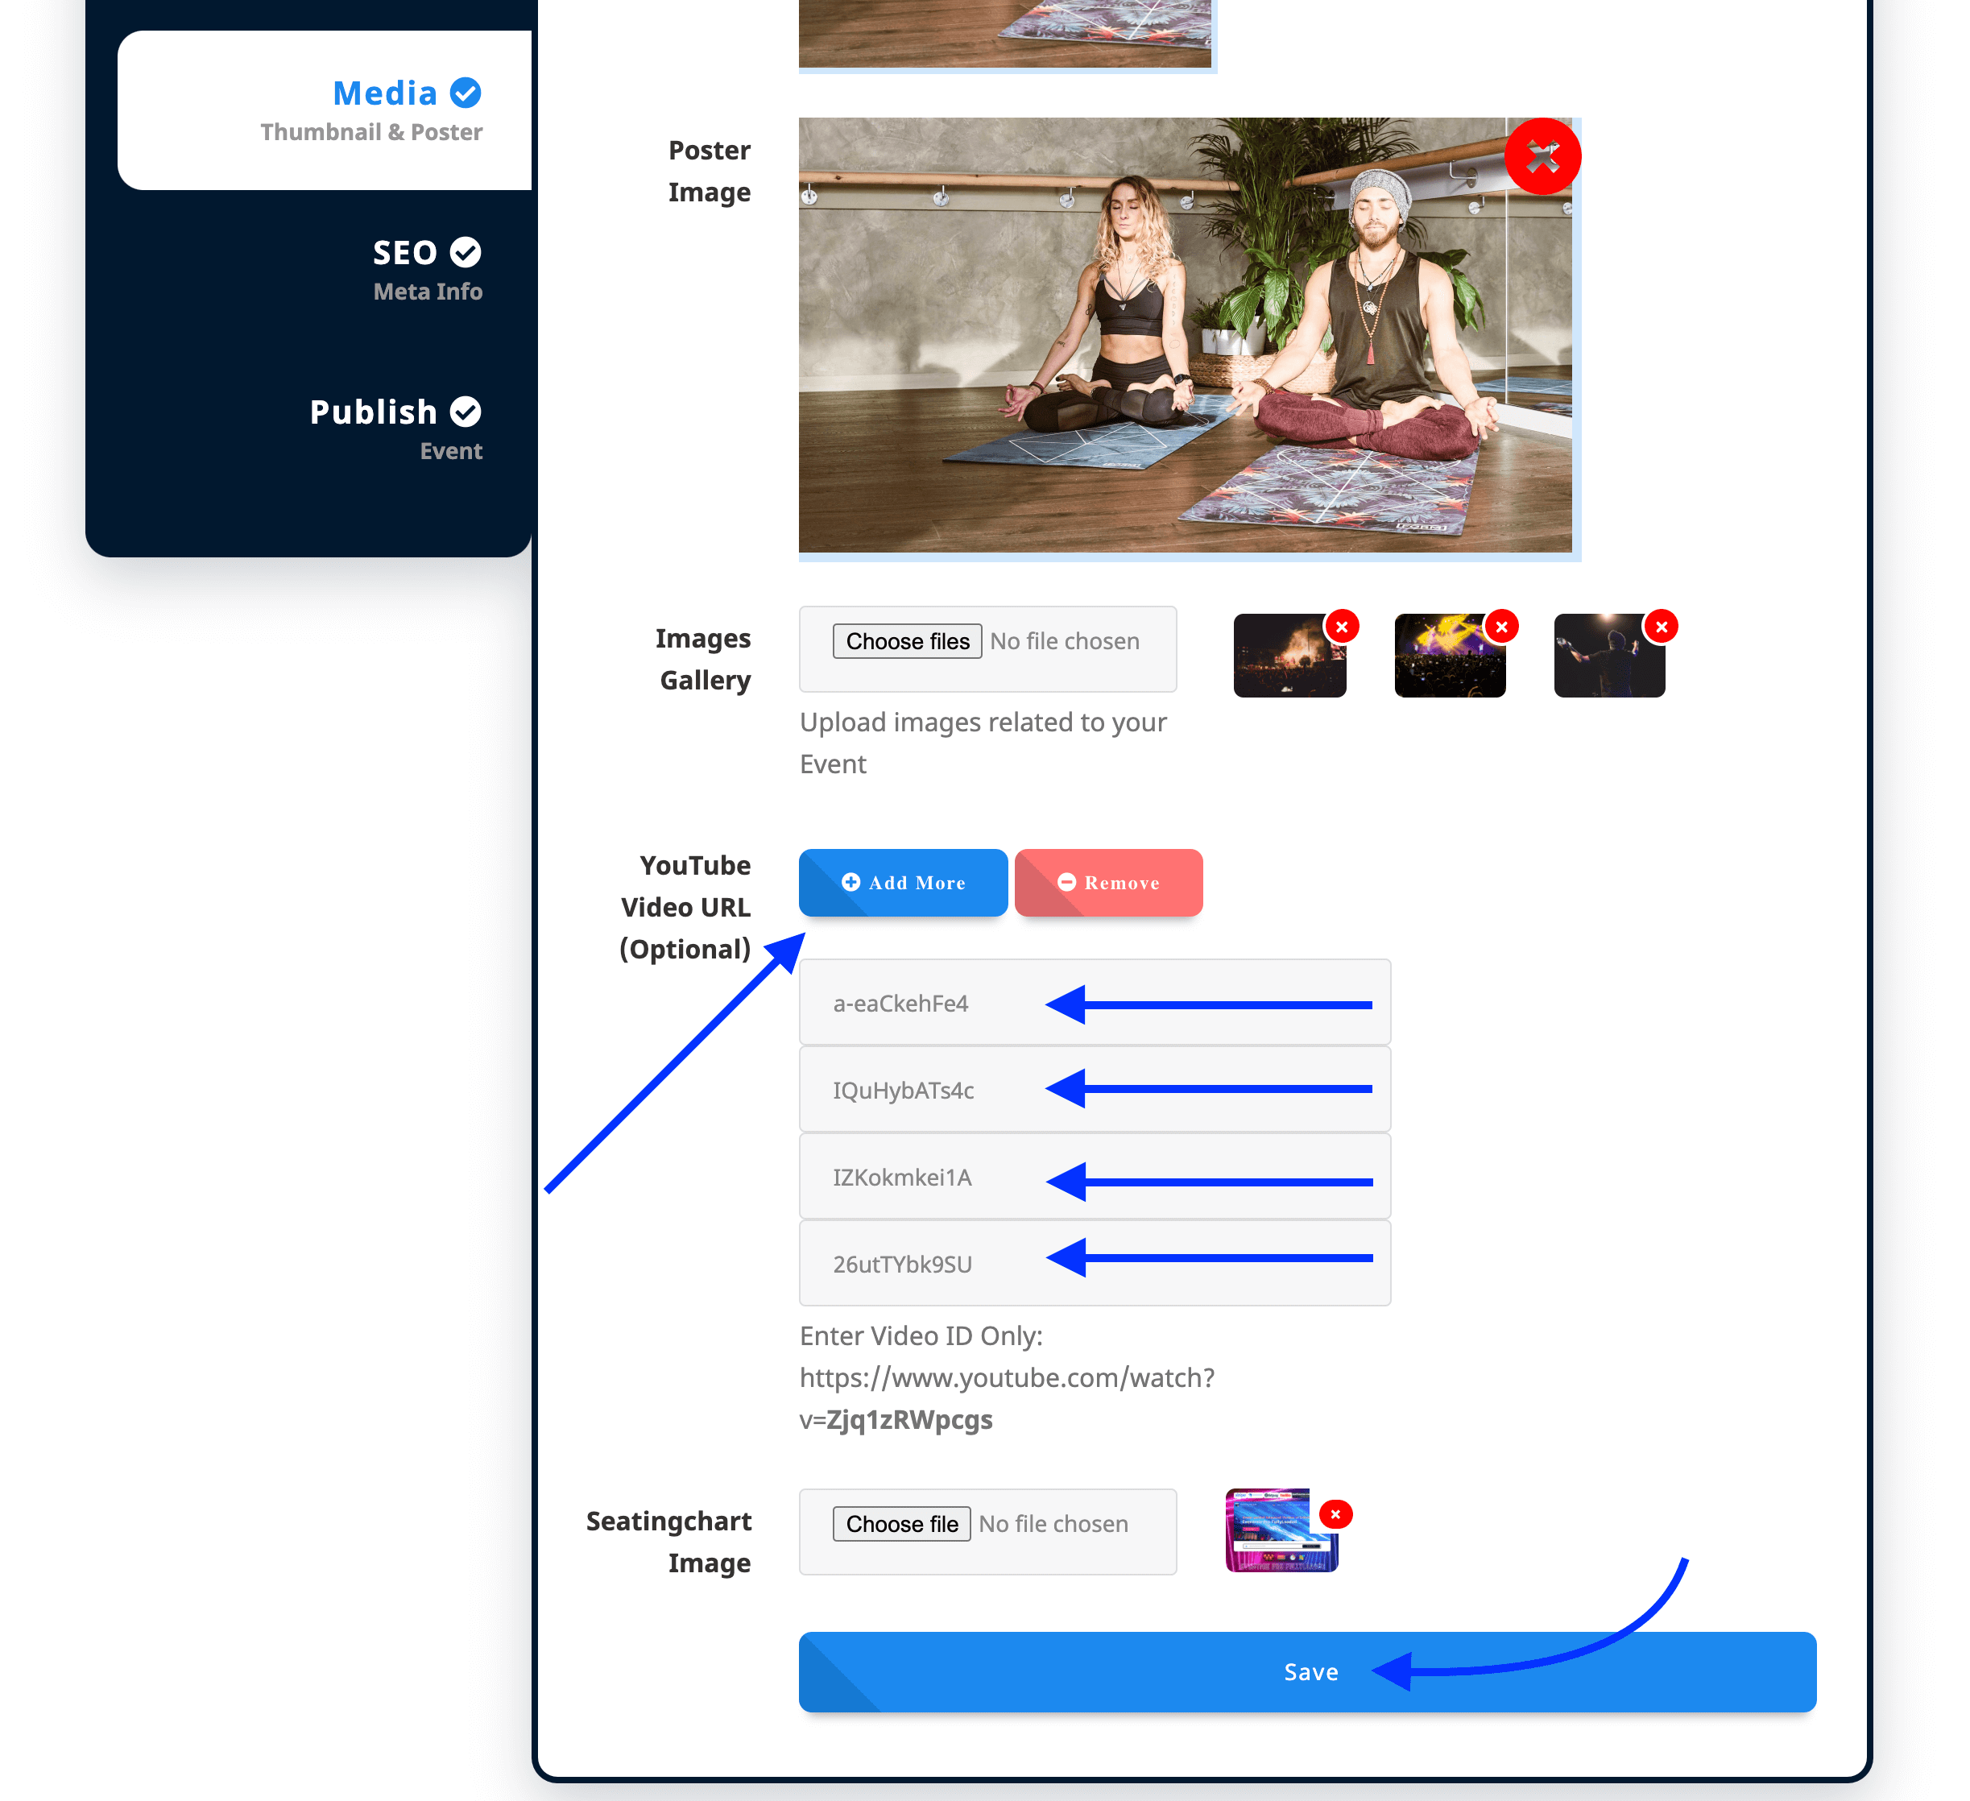Delete the first gallery image thumbnail
Screen dimensions: 1970x1801
pos(1343,627)
